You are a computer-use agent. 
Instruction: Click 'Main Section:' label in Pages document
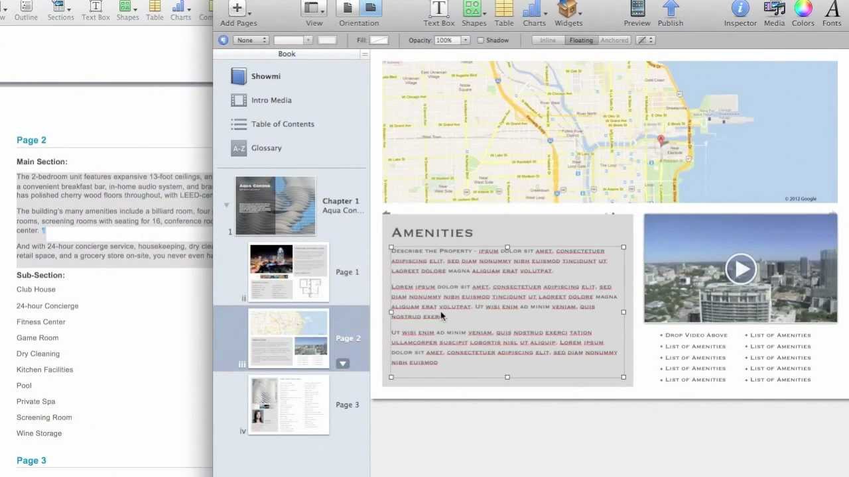point(42,162)
